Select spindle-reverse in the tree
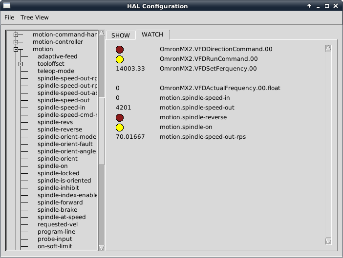The height and width of the screenshot is (258, 343). tap(60, 129)
